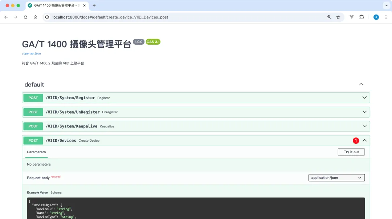The width and height of the screenshot is (392, 219).
Task: Collapse the default section
Action: [361, 85]
